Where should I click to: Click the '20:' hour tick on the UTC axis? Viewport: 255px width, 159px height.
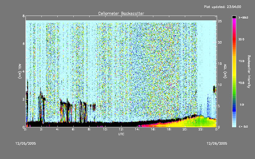click(185, 129)
